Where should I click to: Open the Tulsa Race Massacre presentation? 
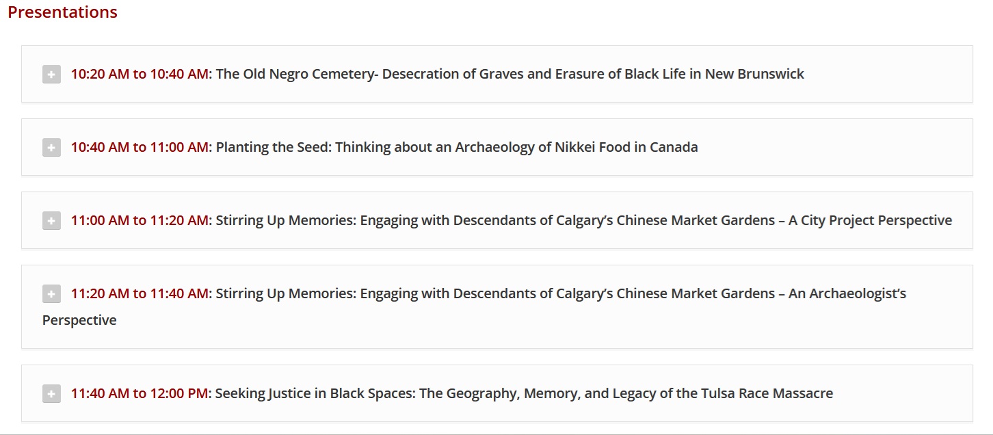tap(523, 393)
